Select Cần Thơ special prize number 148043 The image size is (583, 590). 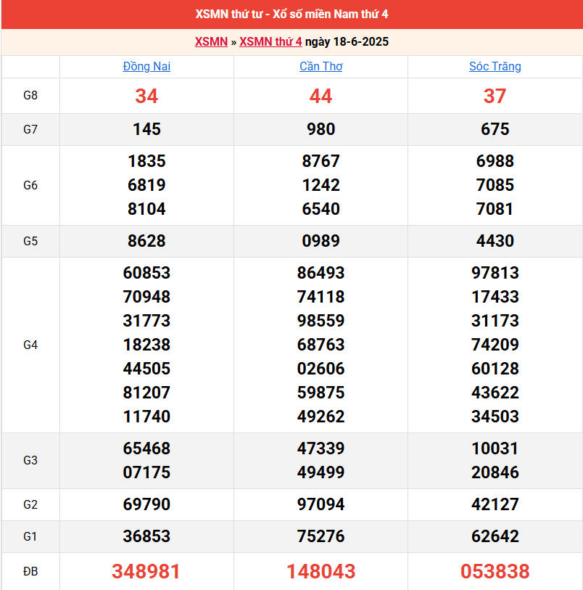point(321,571)
